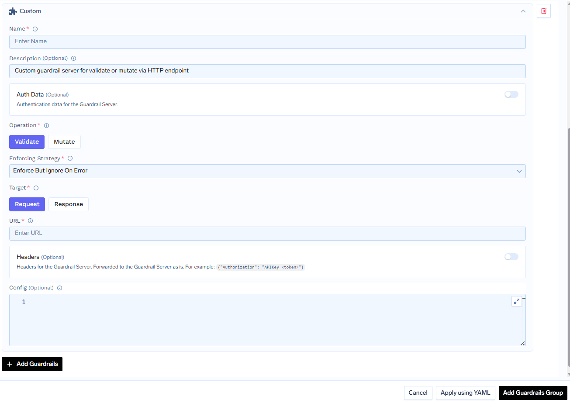This screenshot has width=570, height=403.
Task: Click Apply using YAML button
Action: click(466, 393)
